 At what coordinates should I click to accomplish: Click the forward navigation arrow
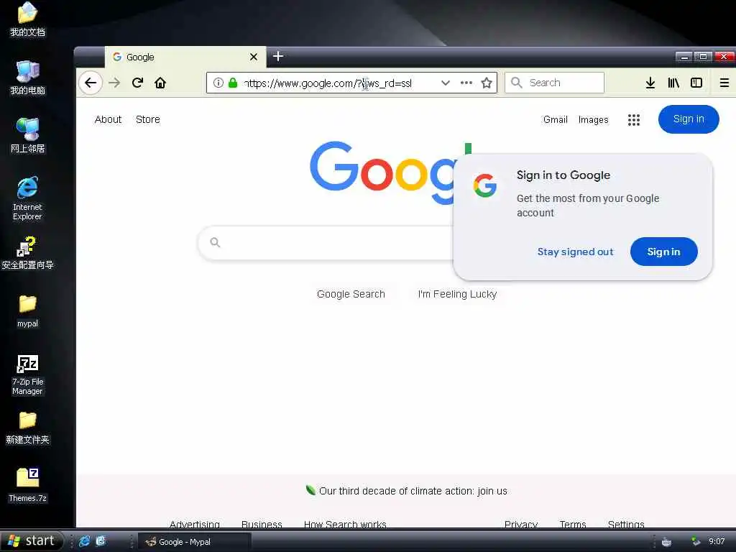(114, 83)
